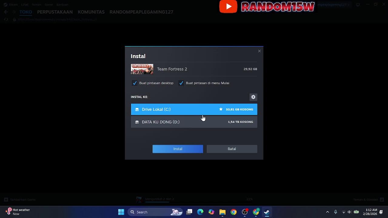The width and height of the screenshot is (388, 218).
Task: Open Hot weather widget
Action: click(x=18, y=212)
